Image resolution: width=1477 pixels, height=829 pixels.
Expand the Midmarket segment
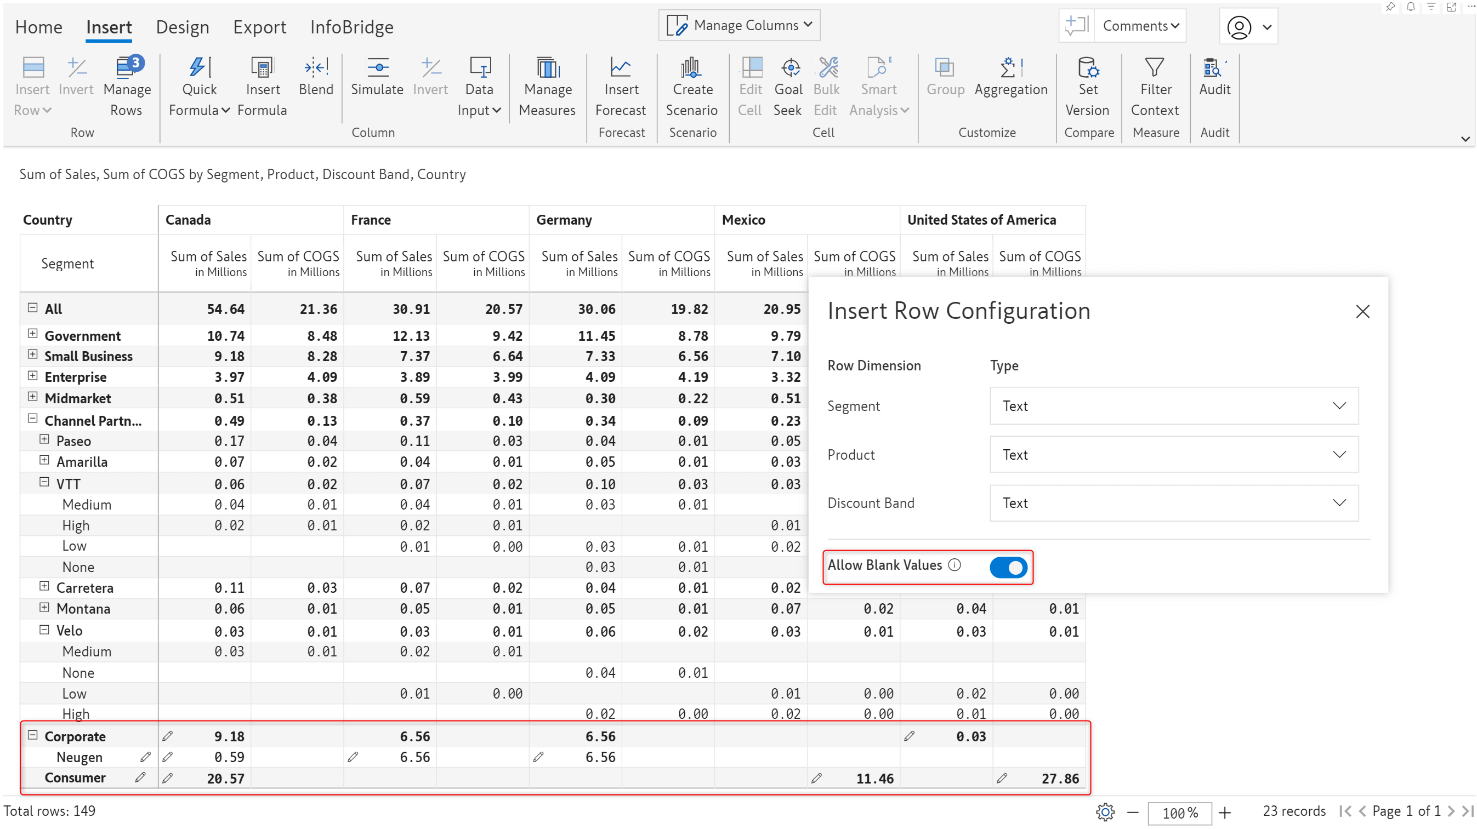tap(33, 397)
